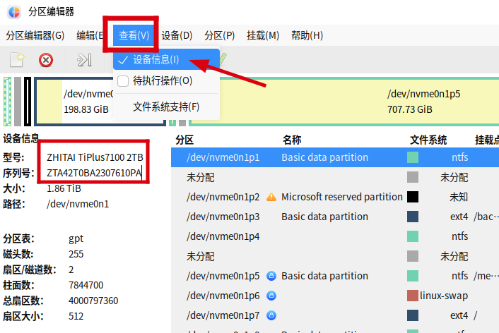The image size is (499, 333).
Task: Click the 挂载点 column header
Action: (x=487, y=140)
